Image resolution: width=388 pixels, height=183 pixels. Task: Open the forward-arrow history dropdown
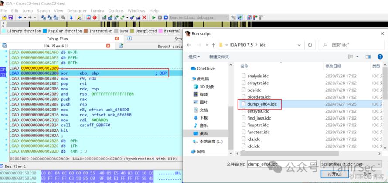35,17
